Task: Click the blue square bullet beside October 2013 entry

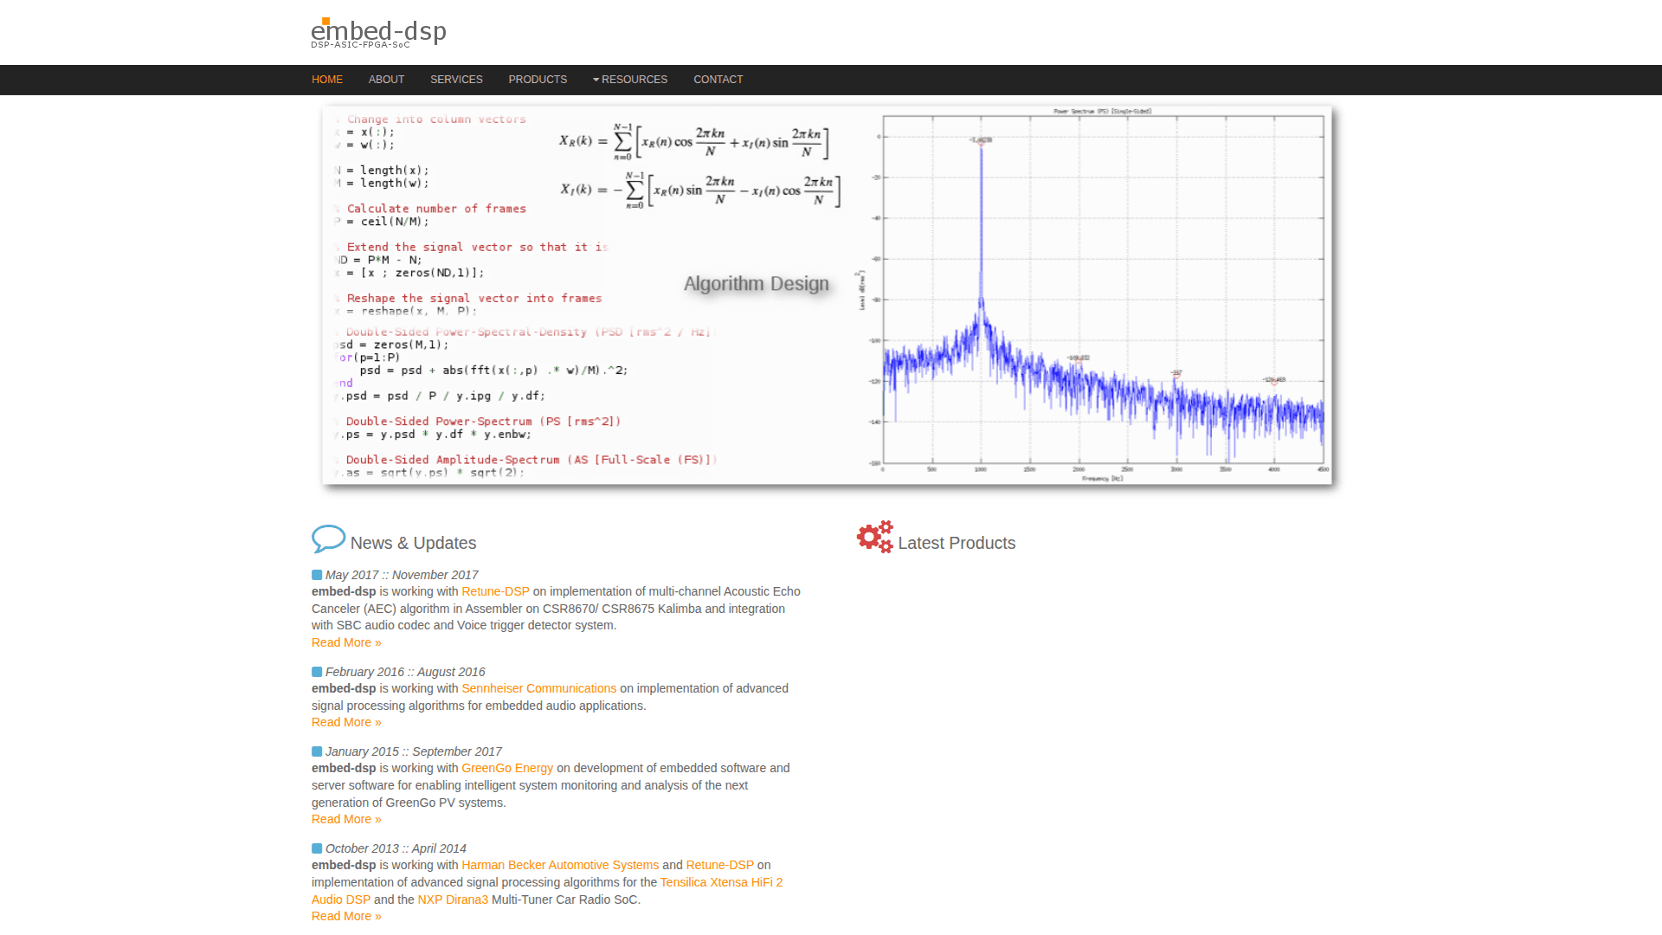Action: pyautogui.click(x=315, y=848)
